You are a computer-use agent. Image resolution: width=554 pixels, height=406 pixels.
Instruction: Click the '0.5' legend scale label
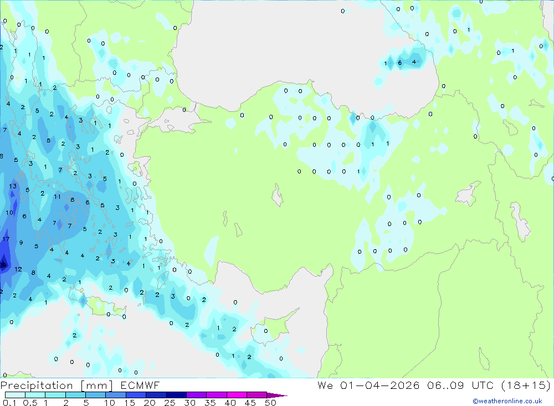[x=30, y=403]
